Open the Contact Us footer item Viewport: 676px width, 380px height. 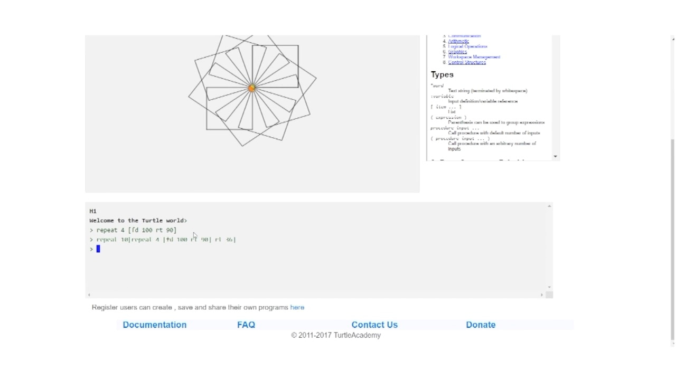tap(374, 325)
